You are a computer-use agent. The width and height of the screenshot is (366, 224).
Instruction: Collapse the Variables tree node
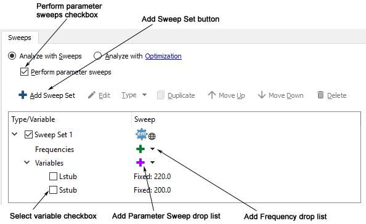pos(27,162)
